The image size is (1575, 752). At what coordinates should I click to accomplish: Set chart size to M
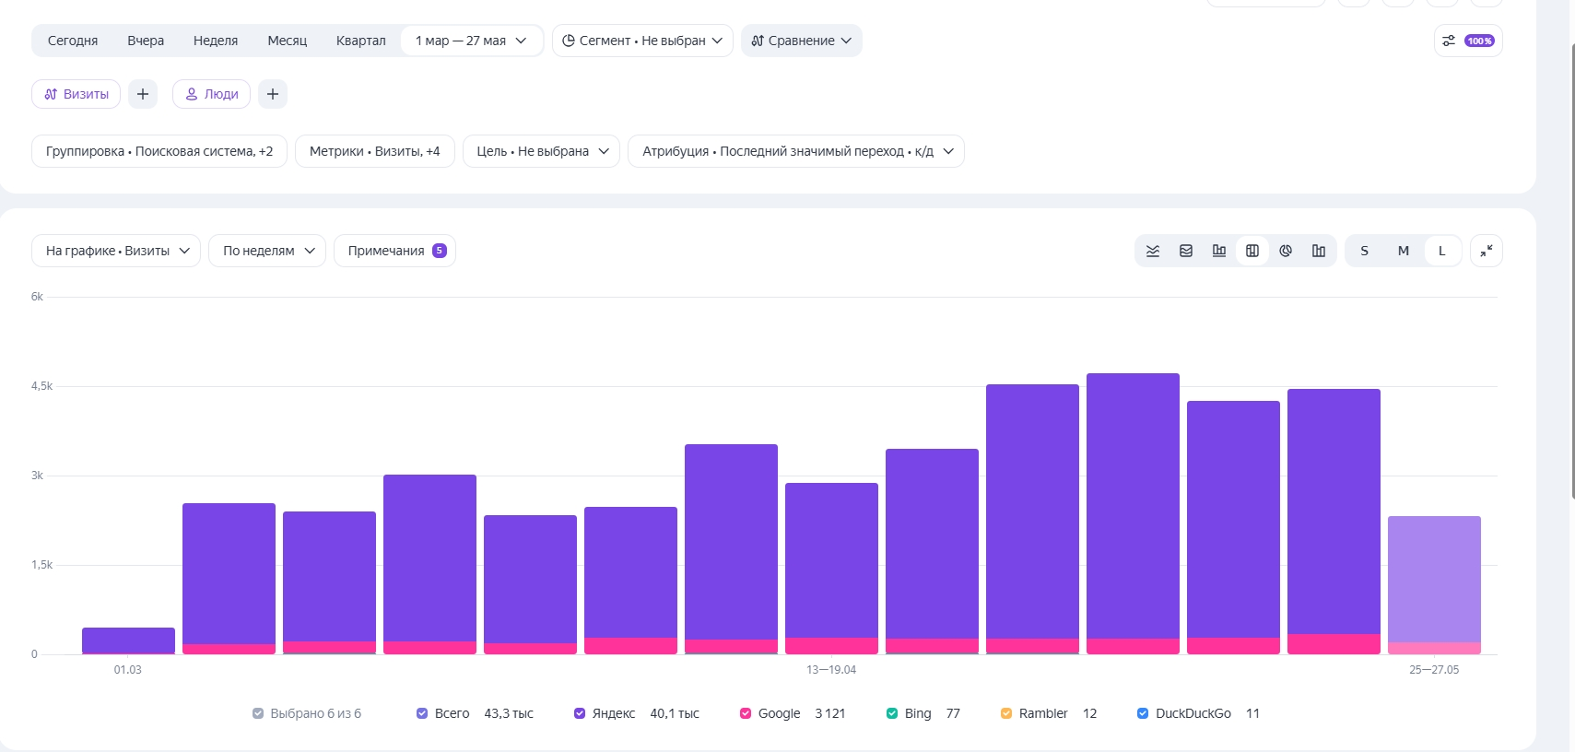(1404, 251)
